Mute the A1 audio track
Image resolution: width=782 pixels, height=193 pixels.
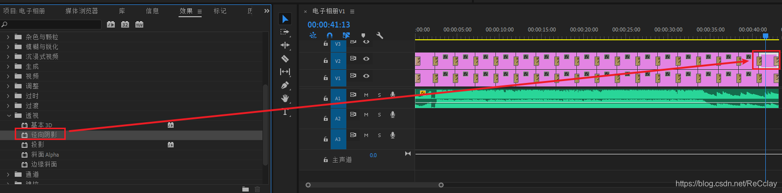coord(366,95)
